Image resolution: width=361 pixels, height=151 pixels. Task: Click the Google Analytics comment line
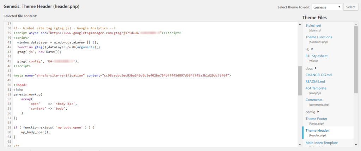click(x=65, y=28)
